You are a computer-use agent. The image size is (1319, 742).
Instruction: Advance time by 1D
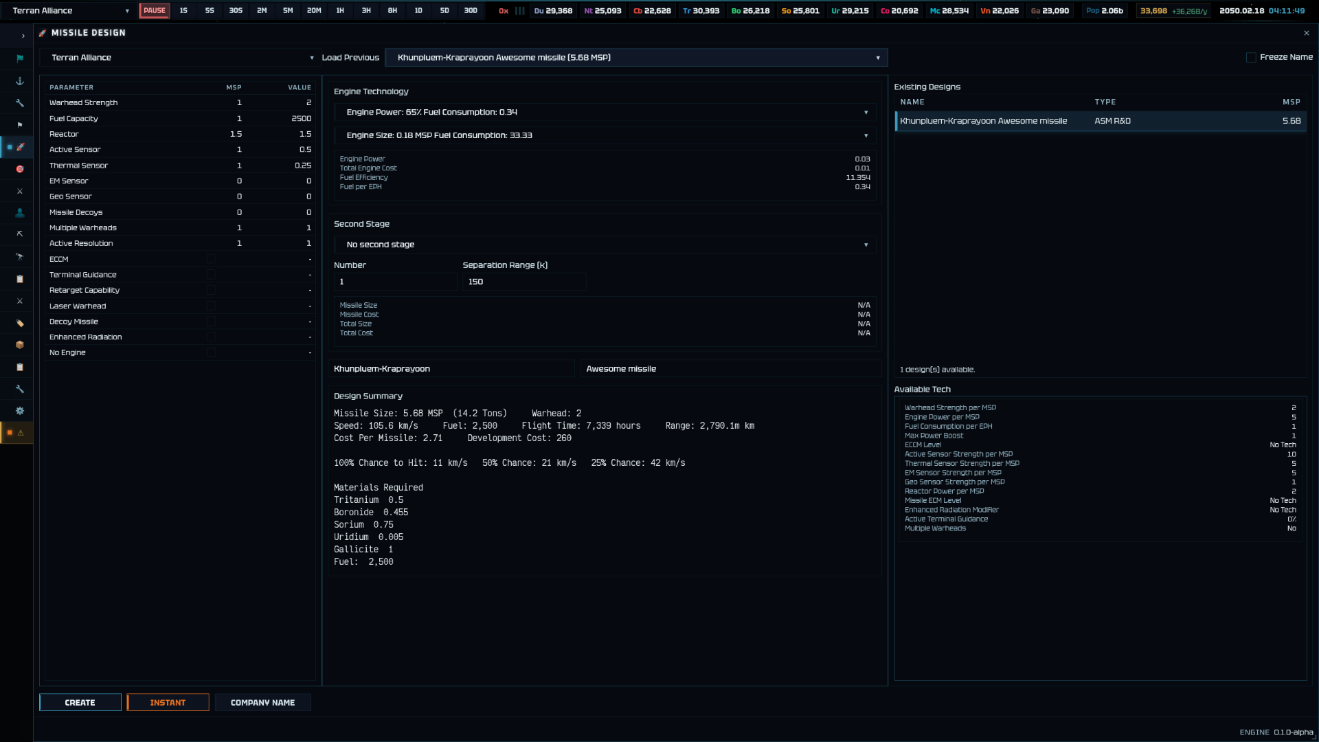(x=418, y=10)
